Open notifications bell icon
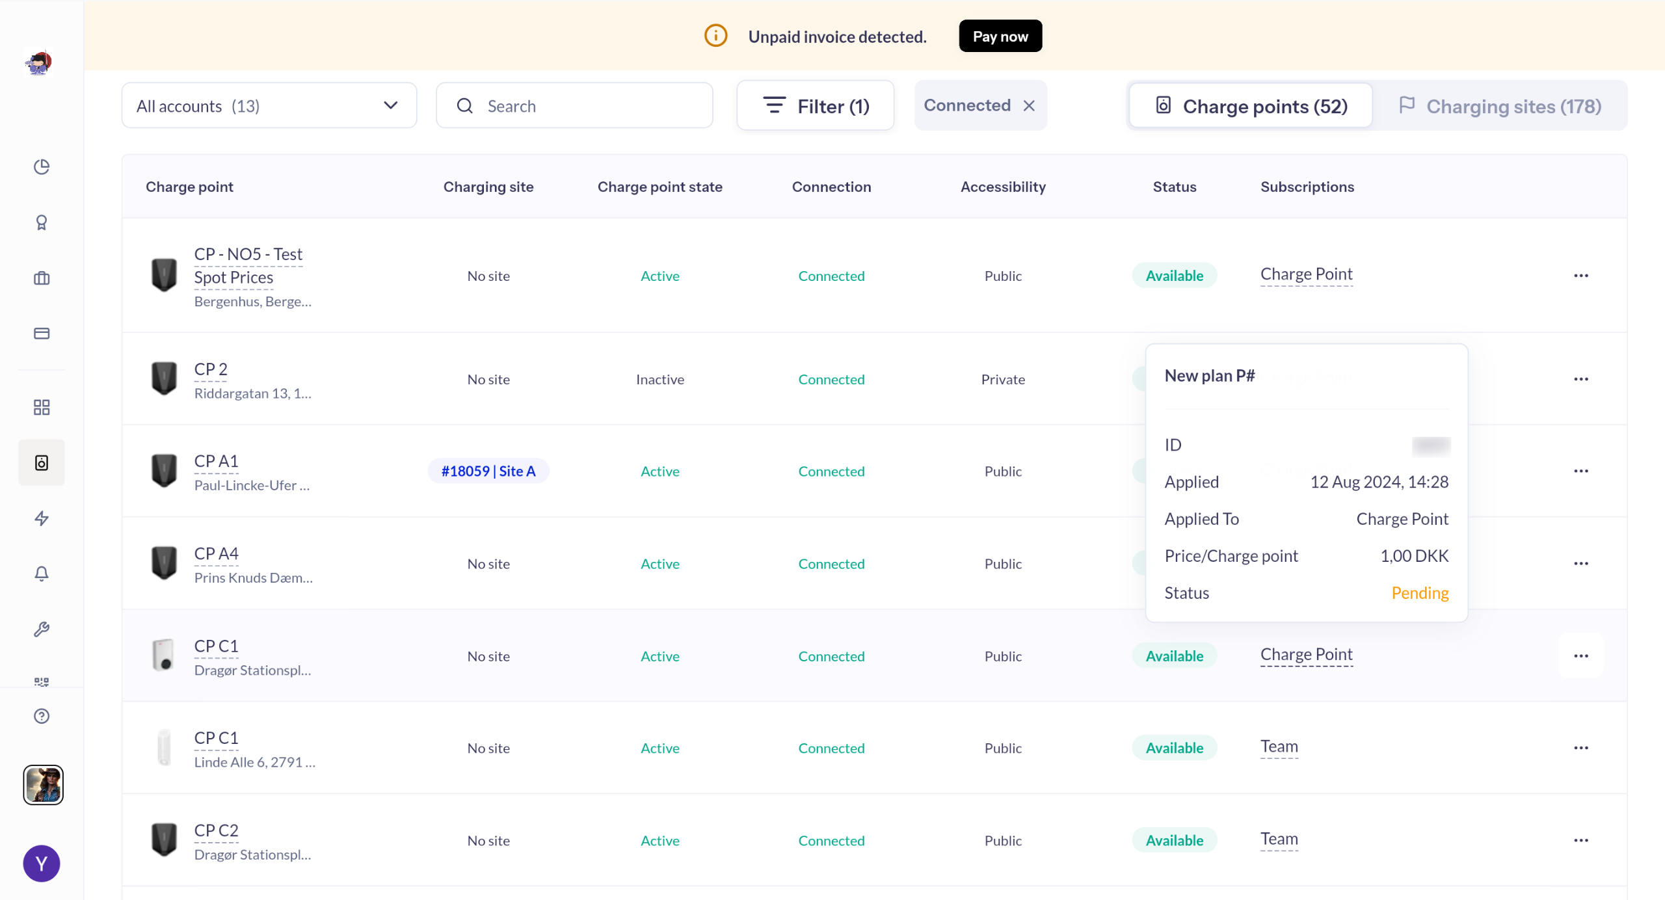Image resolution: width=1665 pixels, height=900 pixels. [x=42, y=574]
